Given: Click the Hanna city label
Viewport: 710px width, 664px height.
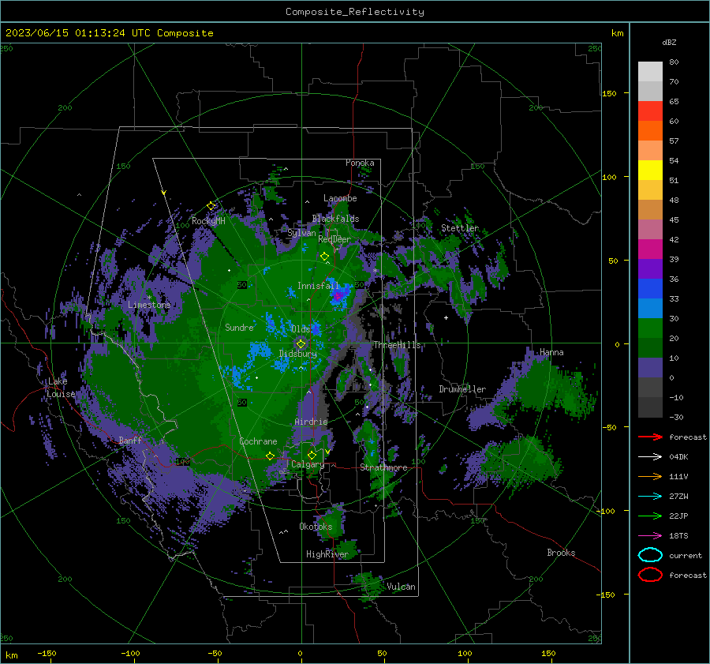Looking at the screenshot, I should [551, 352].
